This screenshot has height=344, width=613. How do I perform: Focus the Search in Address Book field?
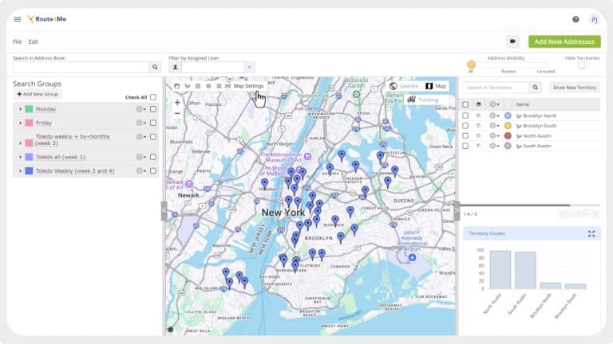81,67
